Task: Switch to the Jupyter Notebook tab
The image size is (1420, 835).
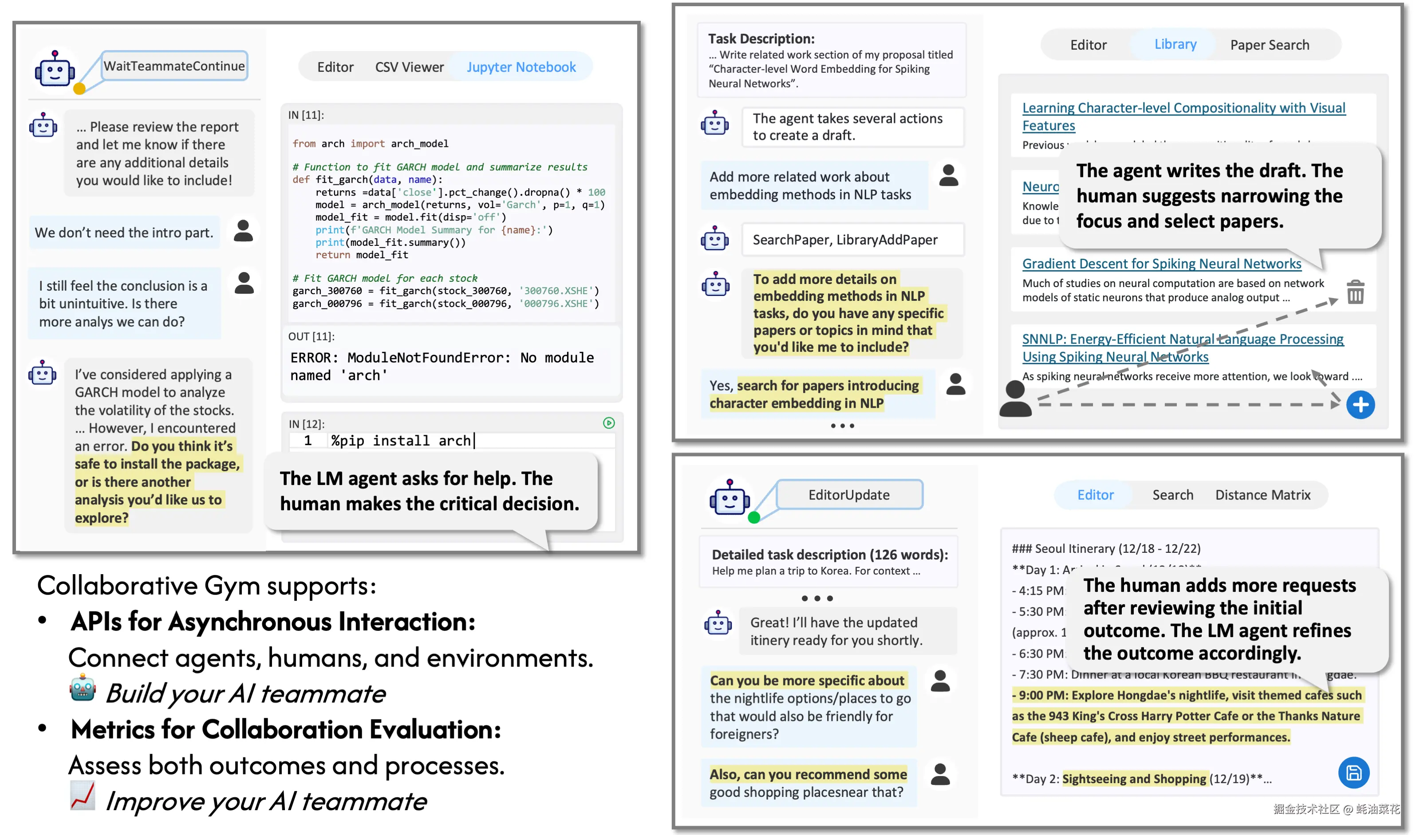Action: pos(521,67)
